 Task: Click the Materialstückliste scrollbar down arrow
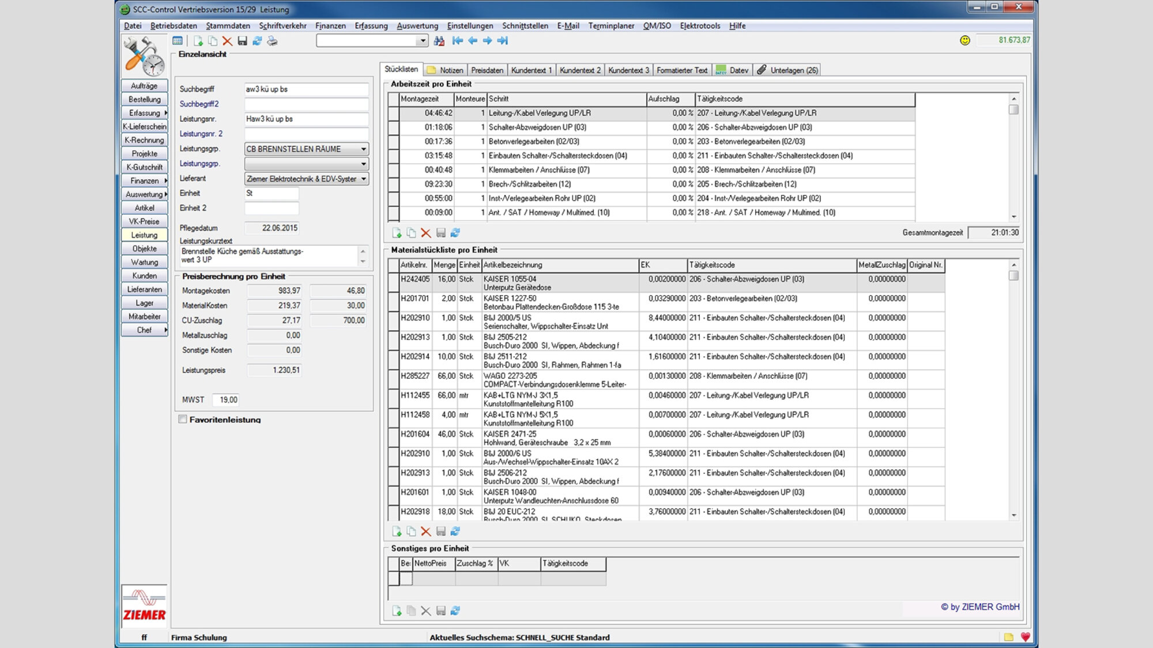point(1013,515)
